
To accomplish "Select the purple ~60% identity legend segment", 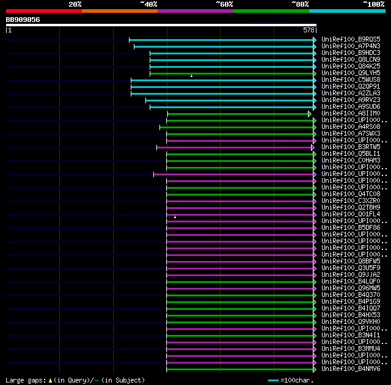I will [195, 11].
